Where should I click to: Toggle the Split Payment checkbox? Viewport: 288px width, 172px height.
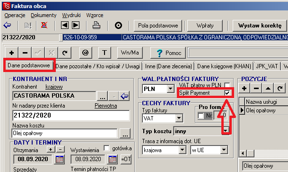tap(227, 93)
